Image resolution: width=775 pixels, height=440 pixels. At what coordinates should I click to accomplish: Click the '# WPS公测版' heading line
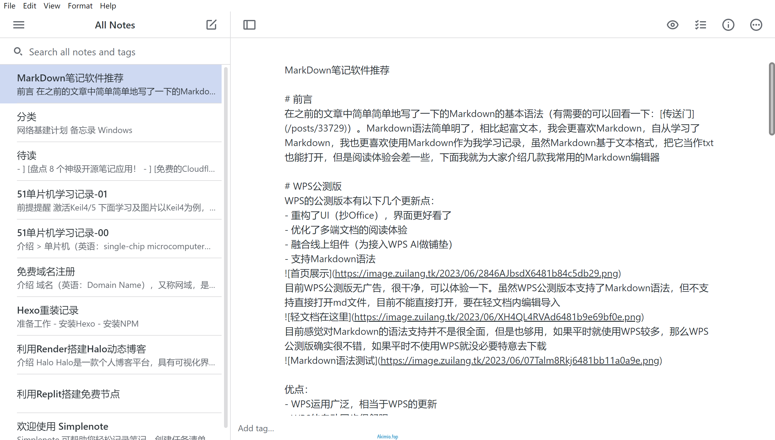click(x=313, y=186)
